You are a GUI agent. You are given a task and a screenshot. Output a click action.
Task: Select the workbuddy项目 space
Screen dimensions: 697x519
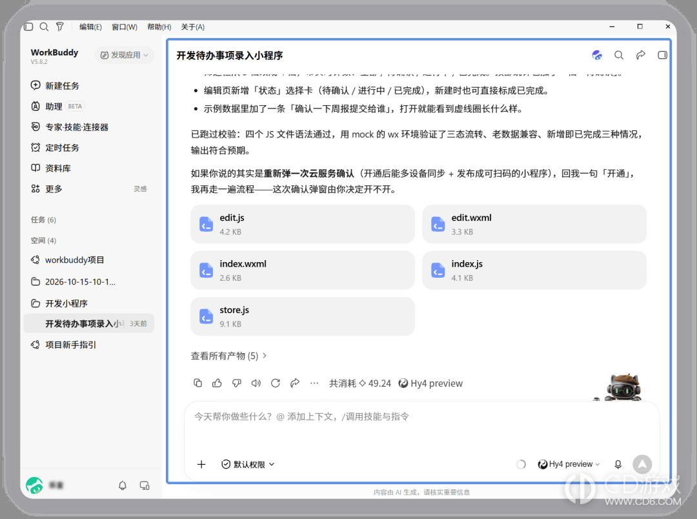tap(67, 259)
